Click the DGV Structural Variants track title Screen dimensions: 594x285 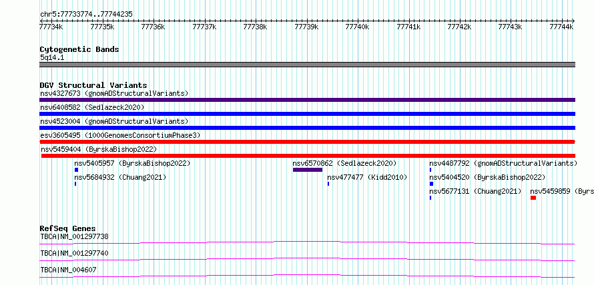point(93,85)
